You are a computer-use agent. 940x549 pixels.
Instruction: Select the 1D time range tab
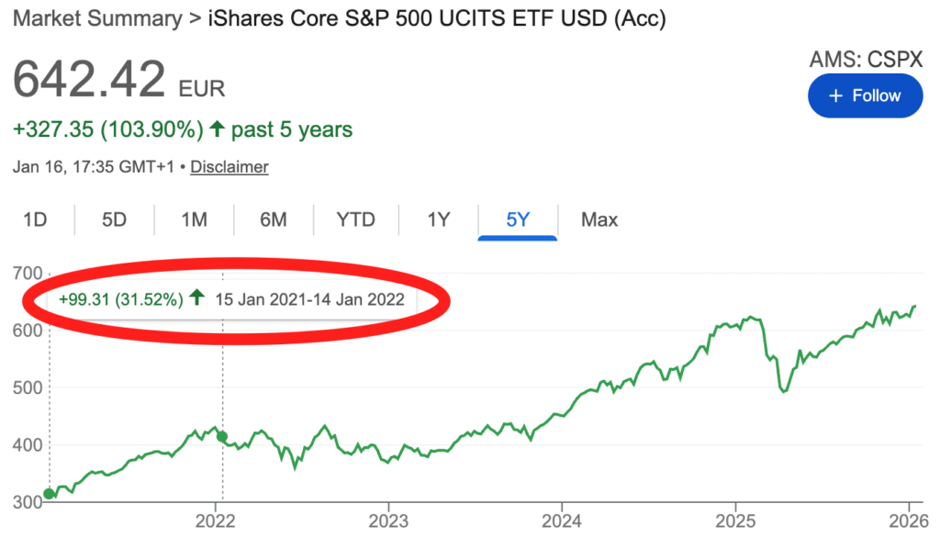coord(35,219)
